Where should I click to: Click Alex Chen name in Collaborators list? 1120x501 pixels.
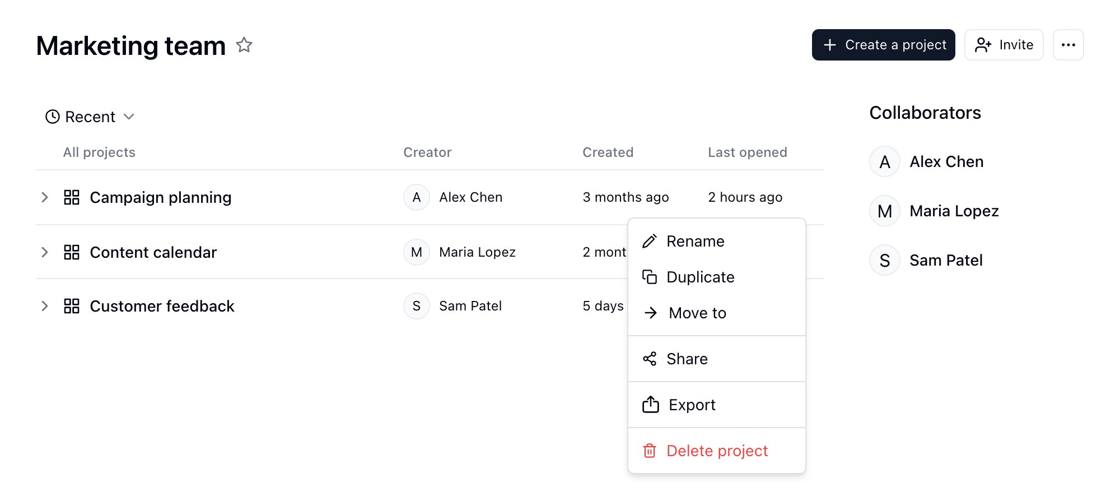[946, 161]
